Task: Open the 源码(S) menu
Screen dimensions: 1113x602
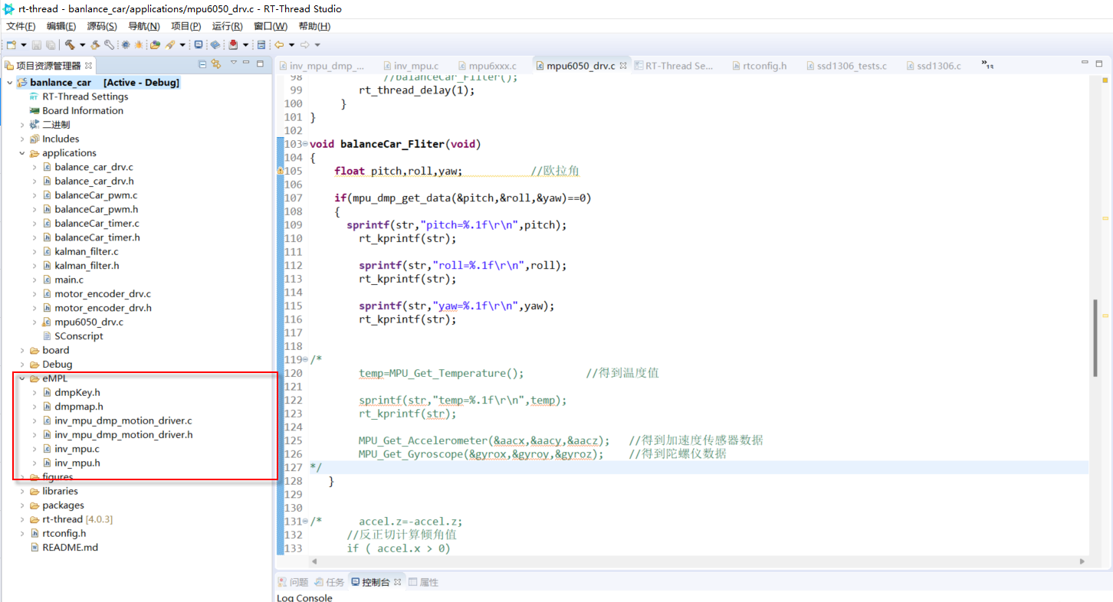Action: (x=102, y=26)
